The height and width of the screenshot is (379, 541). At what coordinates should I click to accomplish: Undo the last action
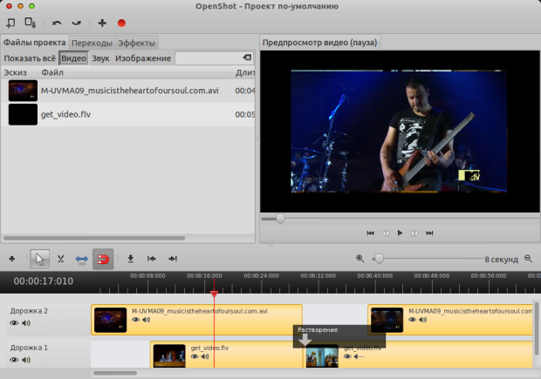coord(57,23)
